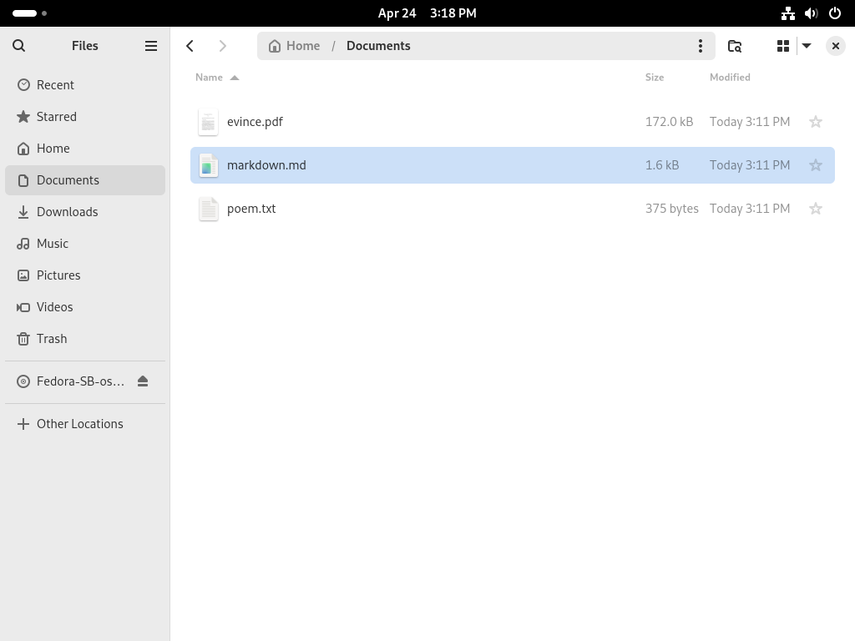
Task: Click the poem.txt file icon
Action: pyautogui.click(x=208, y=209)
